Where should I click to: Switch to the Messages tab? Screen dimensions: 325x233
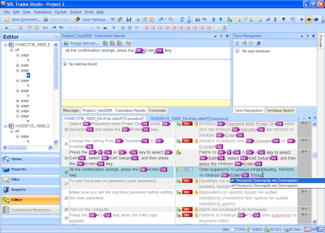(x=71, y=110)
